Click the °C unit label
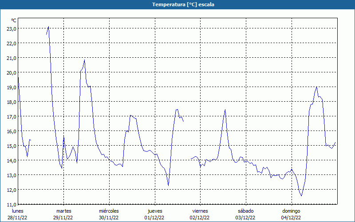 (x=14, y=20)
